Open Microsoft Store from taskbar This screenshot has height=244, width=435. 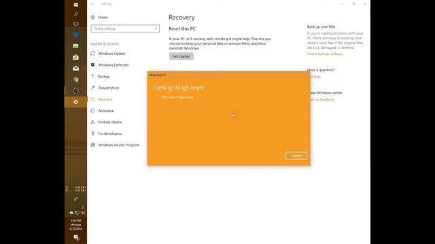tap(75, 57)
